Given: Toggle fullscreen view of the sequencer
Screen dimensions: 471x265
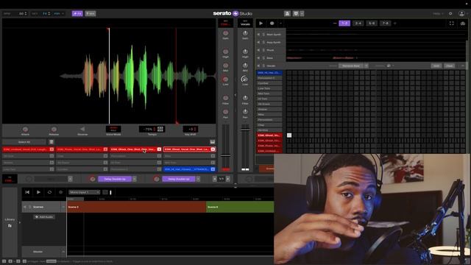Looking at the screenshot, I should coord(451,24).
